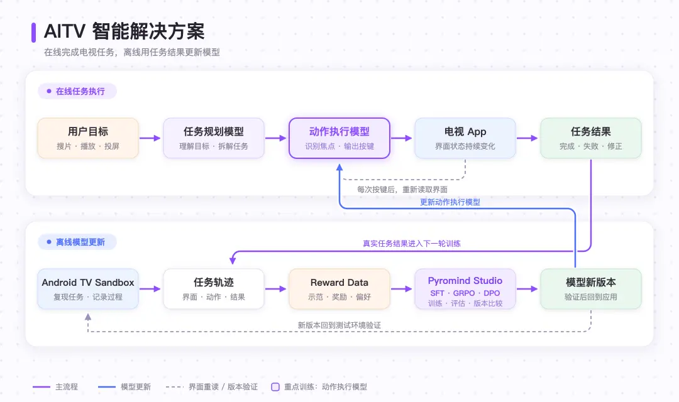Click the label 新版本回到测试环境验证
This screenshot has height=402, width=679.
pos(339,325)
